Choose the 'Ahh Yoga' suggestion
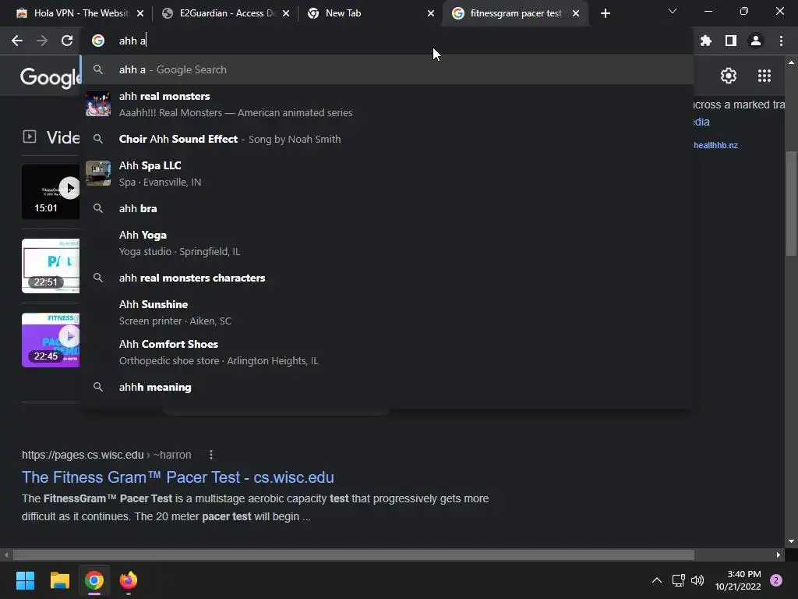 click(388, 243)
